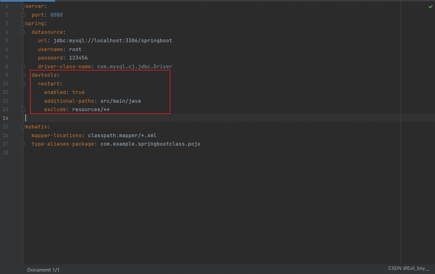
Task: Click the password value 123456
Action: click(78, 58)
